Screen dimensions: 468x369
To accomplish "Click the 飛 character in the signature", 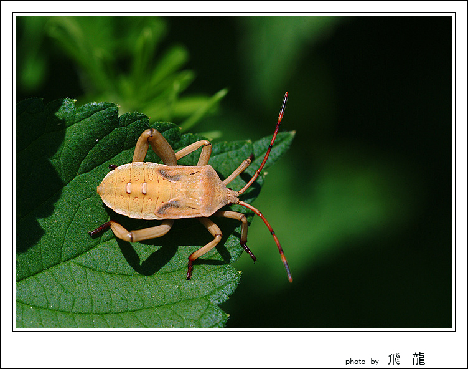I will (x=394, y=359).
